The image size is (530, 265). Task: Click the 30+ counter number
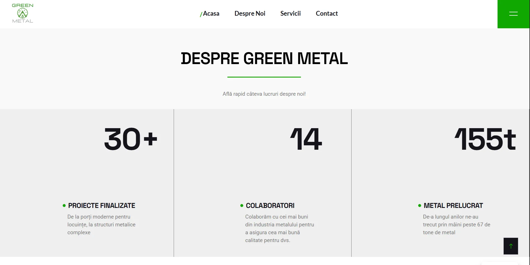tap(131, 139)
